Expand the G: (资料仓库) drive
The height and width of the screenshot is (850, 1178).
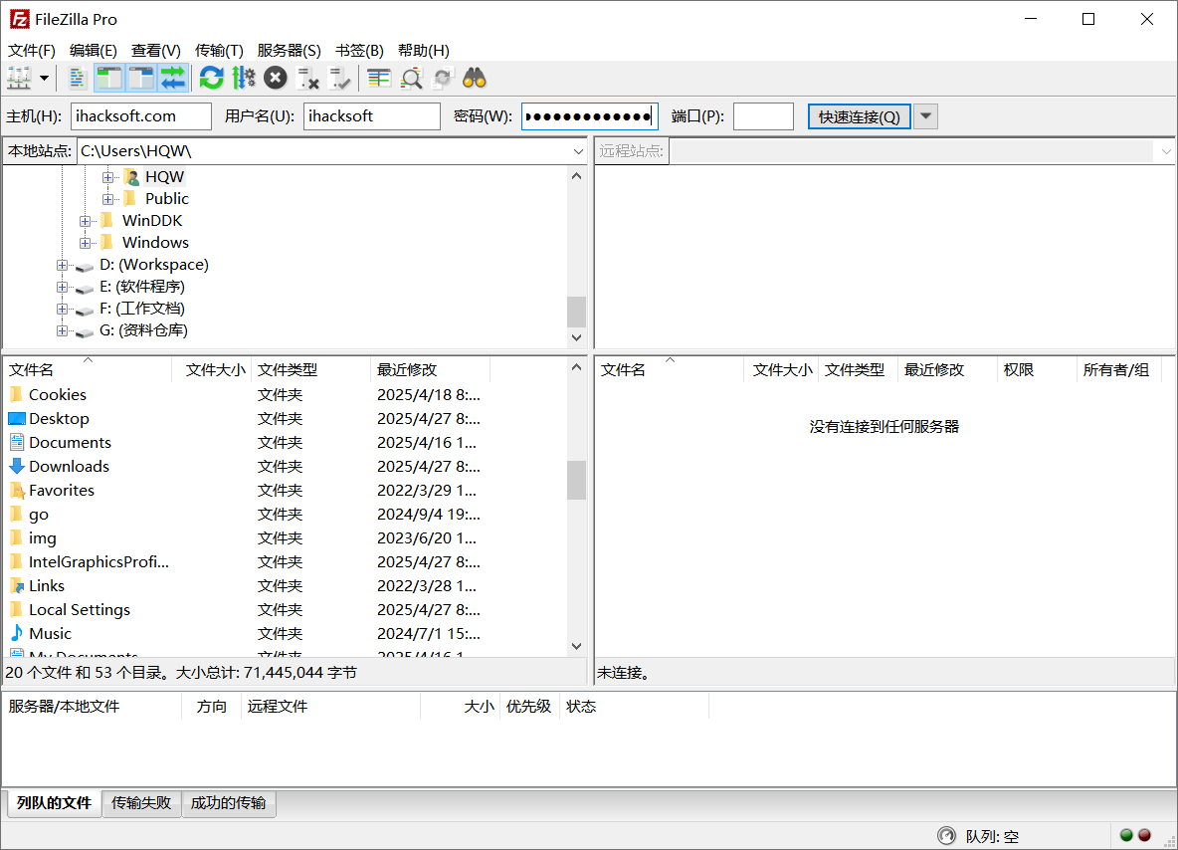[63, 329]
